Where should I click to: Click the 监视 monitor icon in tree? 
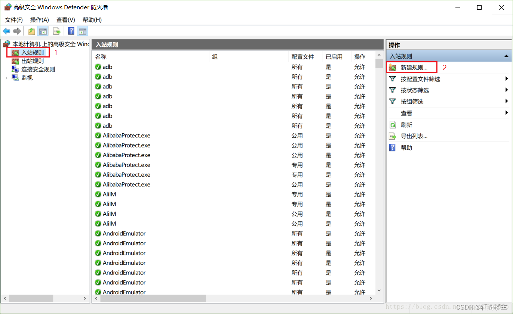pos(15,78)
